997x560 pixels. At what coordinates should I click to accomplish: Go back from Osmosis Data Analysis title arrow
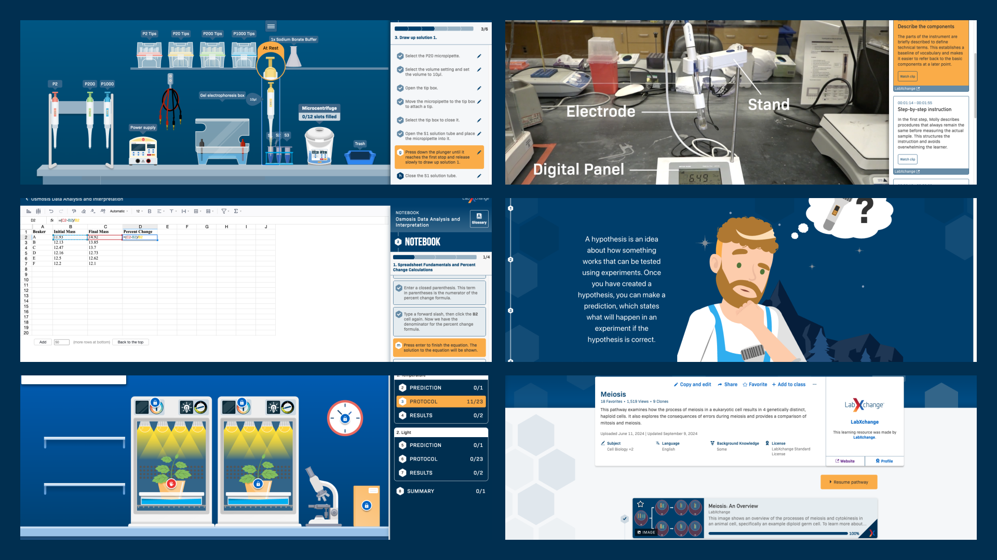27,199
